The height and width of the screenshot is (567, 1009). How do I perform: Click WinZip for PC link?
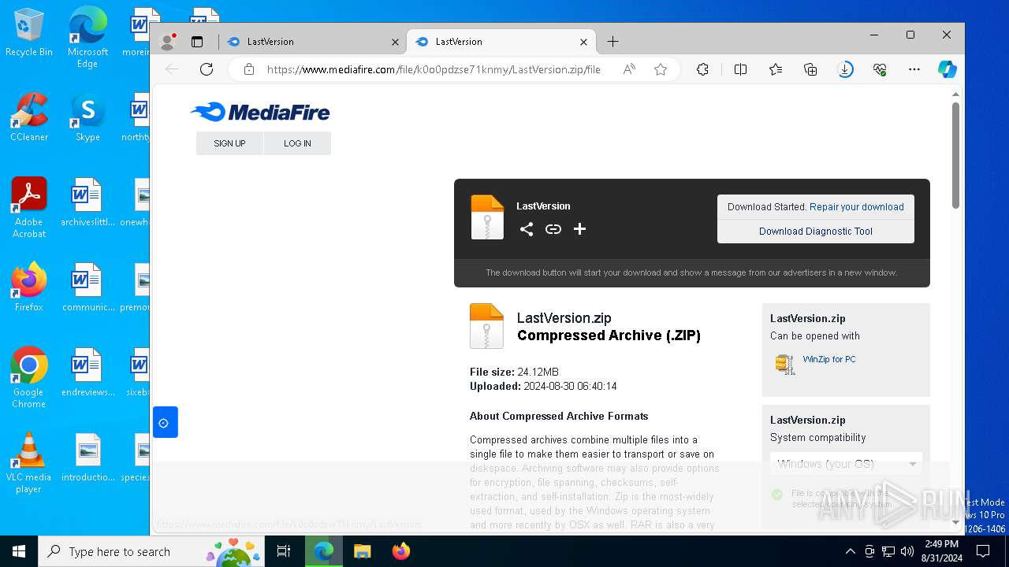pos(829,359)
